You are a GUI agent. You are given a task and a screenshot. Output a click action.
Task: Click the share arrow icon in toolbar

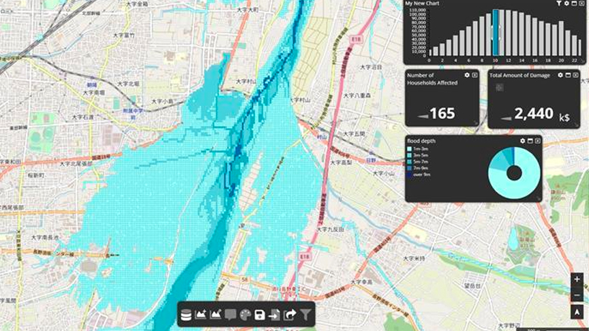[x=290, y=315]
